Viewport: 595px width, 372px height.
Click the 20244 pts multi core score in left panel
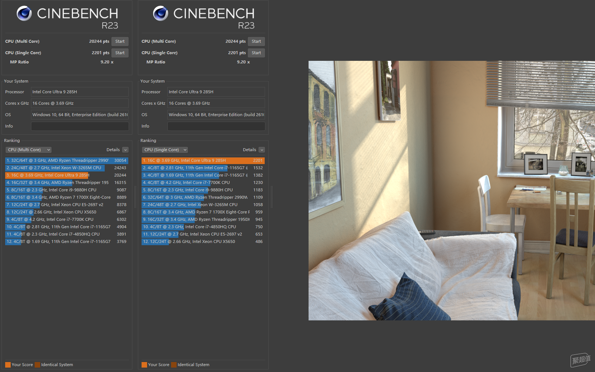click(99, 41)
